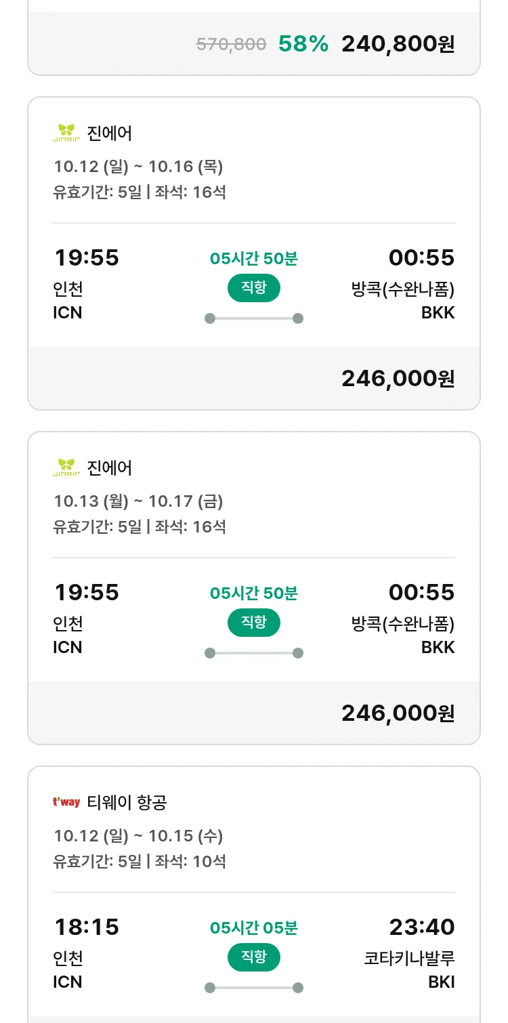Tap the 직항 badge on the Kota Kinabalu flight
Image resolution: width=508 pixels, height=1023 pixels.
pos(253,957)
